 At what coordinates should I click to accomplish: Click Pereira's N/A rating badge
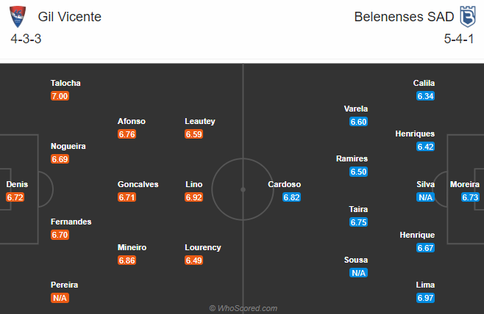[60, 298]
